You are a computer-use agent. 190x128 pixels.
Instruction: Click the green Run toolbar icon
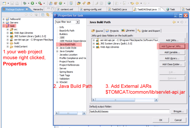tap(32, 3)
